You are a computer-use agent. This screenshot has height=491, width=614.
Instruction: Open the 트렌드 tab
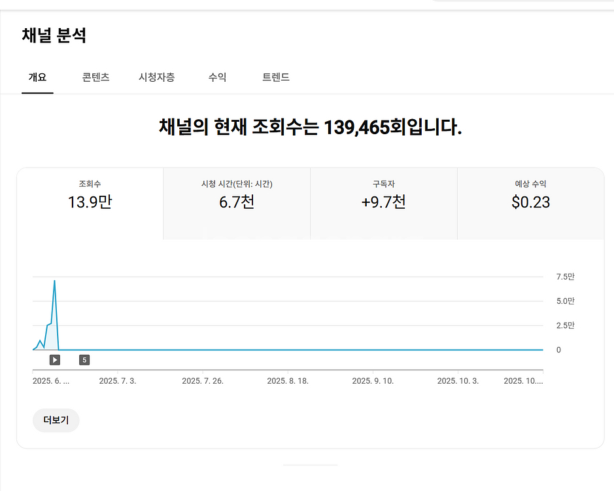click(x=276, y=77)
